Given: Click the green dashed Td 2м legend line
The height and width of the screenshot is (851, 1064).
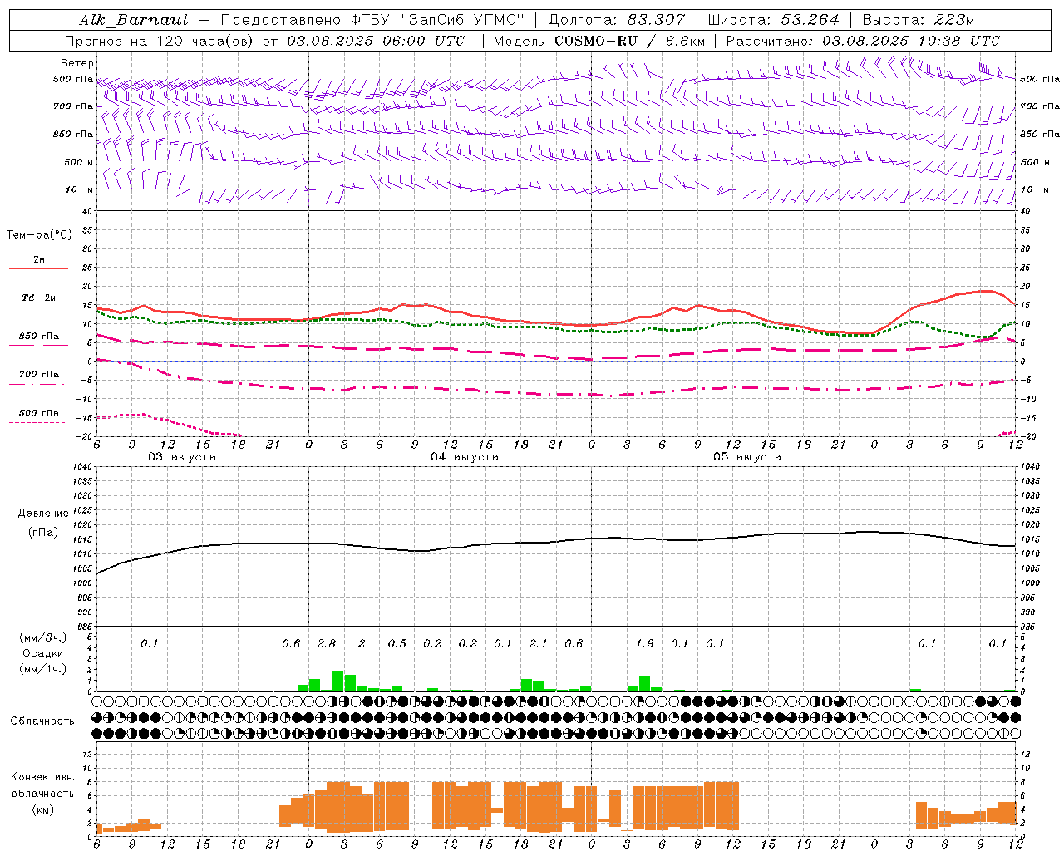Looking at the screenshot, I should (x=37, y=307).
